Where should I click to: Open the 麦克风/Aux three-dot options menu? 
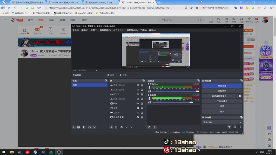pos(149,87)
